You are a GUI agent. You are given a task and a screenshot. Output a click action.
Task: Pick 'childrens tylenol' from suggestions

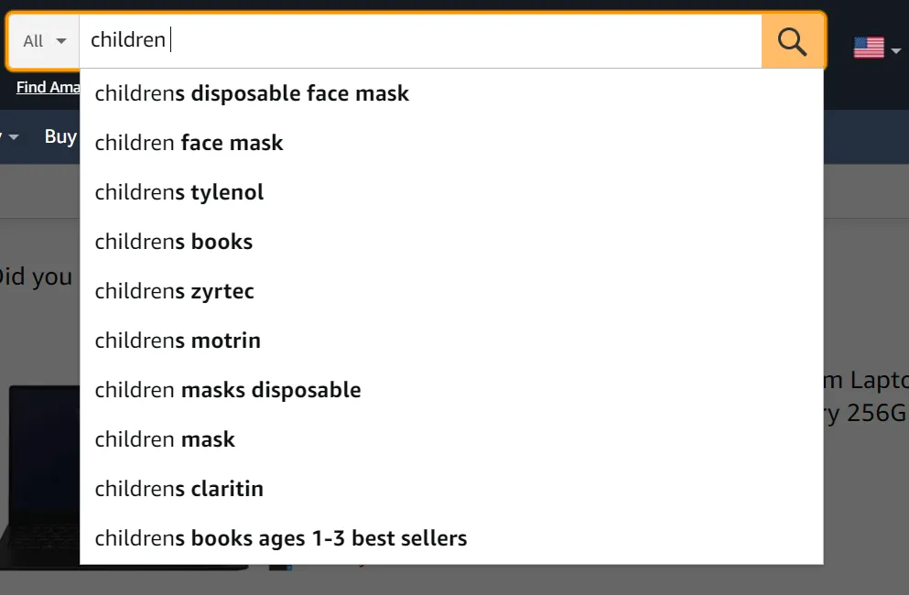coord(179,192)
